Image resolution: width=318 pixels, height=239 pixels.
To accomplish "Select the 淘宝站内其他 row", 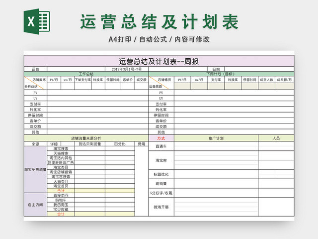I will 61,158.
